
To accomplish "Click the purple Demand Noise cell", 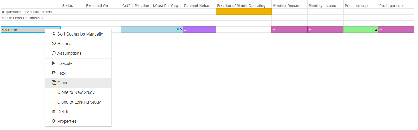I will (199, 29).
